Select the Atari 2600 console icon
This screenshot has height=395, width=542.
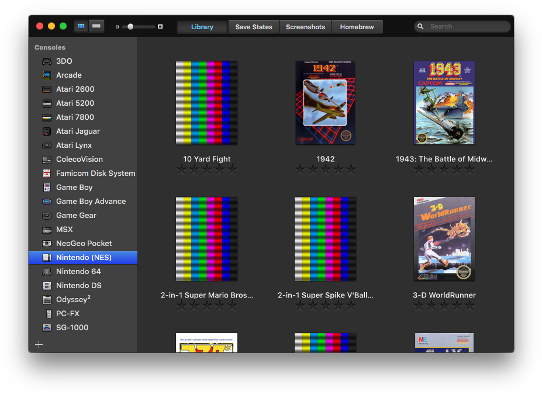click(x=47, y=89)
